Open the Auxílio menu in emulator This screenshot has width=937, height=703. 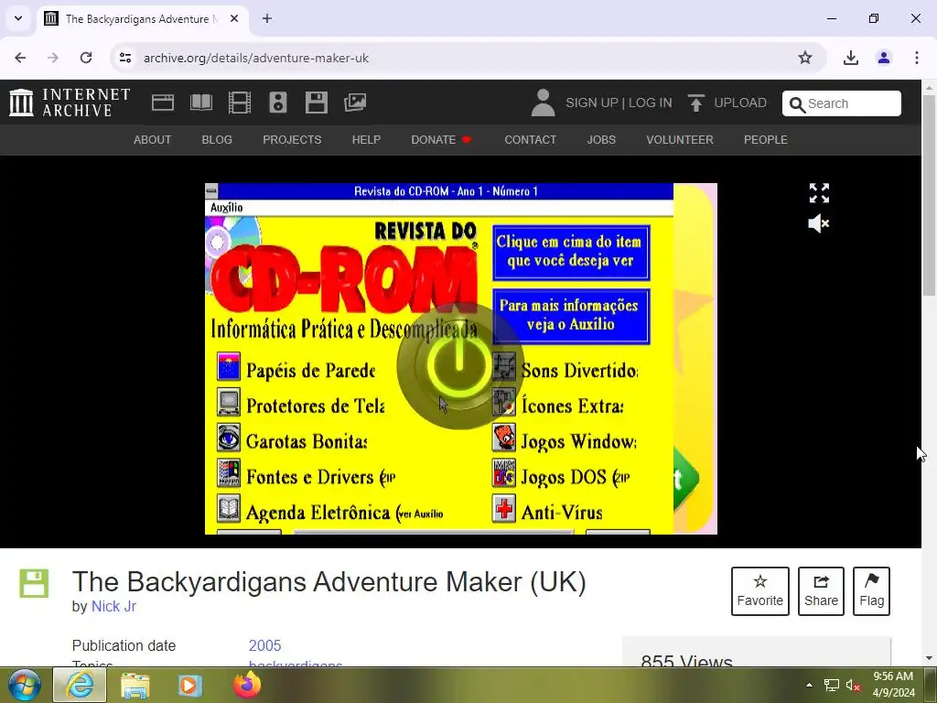pyautogui.click(x=227, y=208)
